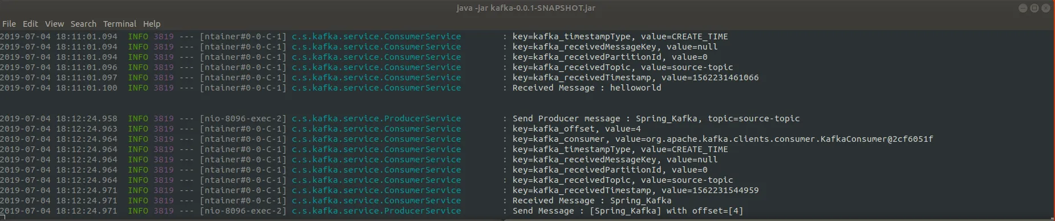Open the Edit menu

coord(30,24)
